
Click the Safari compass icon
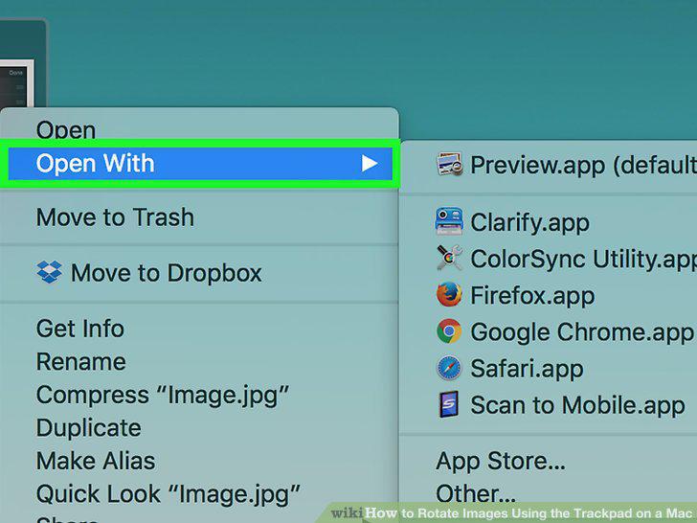449,368
